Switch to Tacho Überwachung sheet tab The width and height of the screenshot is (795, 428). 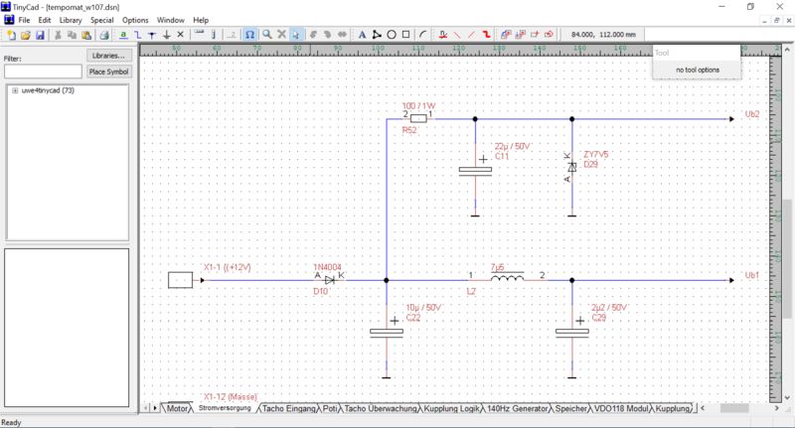(381, 408)
